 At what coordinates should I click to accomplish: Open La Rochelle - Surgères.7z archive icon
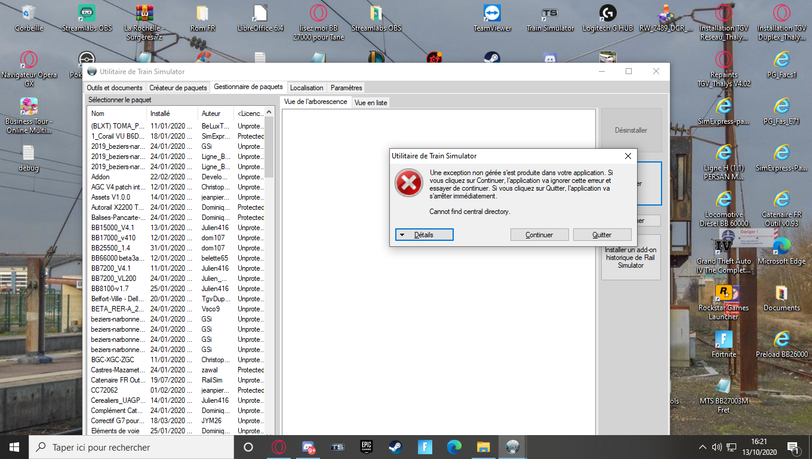point(144,23)
